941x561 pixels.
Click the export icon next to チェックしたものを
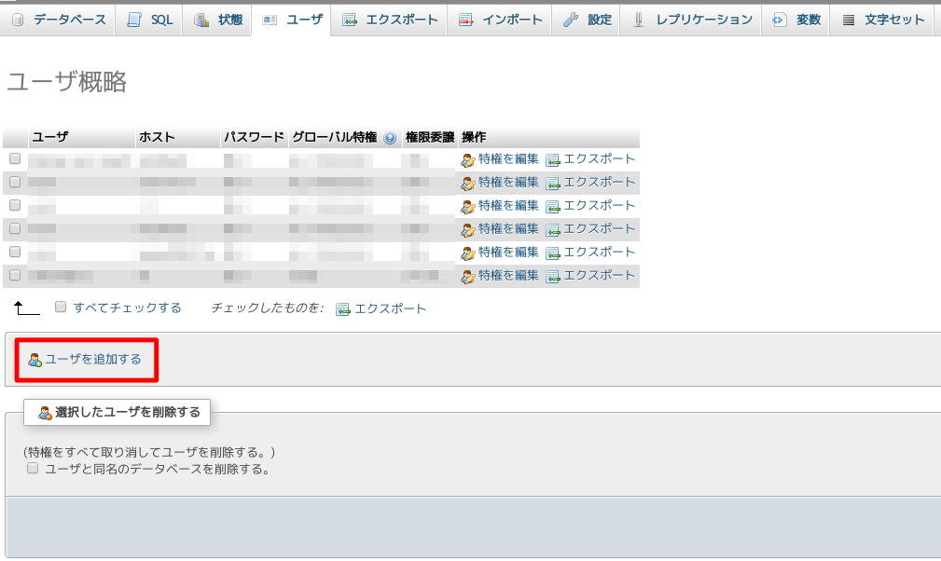tap(342, 309)
